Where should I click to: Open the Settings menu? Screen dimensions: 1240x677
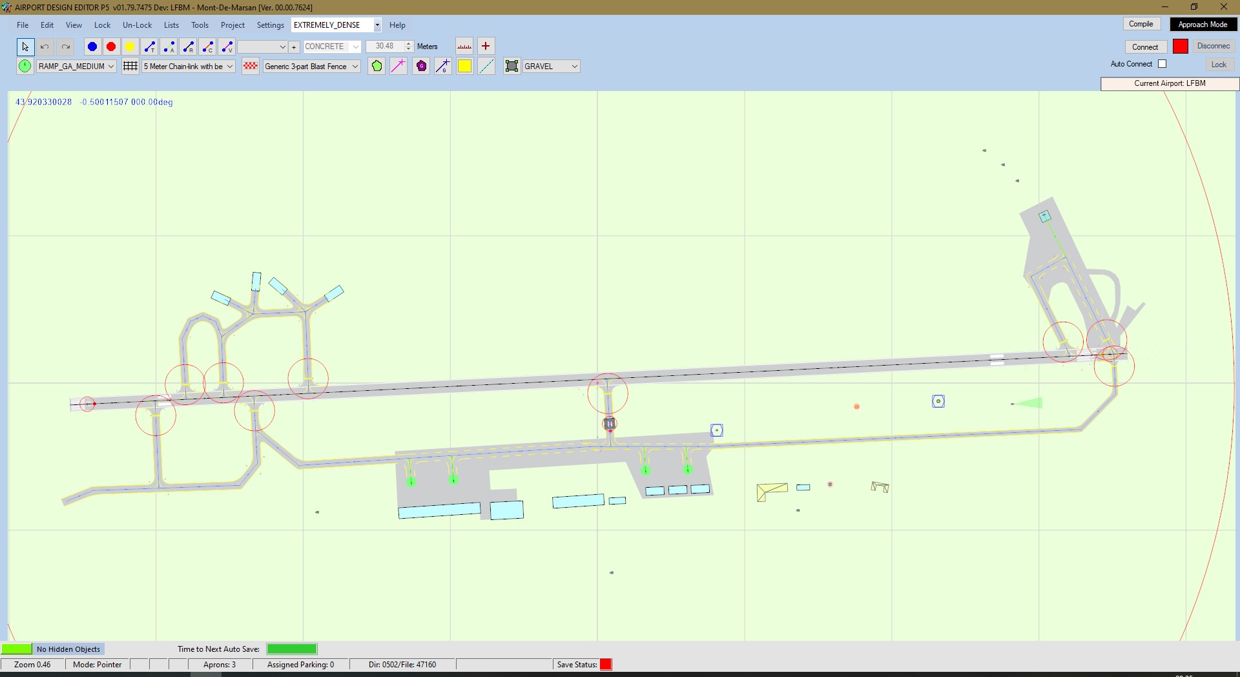(270, 25)
